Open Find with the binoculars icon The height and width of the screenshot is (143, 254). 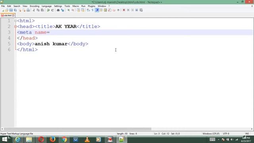pyautogui.click(x=58, y=10)
